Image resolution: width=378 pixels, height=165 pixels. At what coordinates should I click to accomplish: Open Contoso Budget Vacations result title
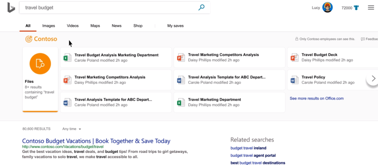tap(96, 141)
